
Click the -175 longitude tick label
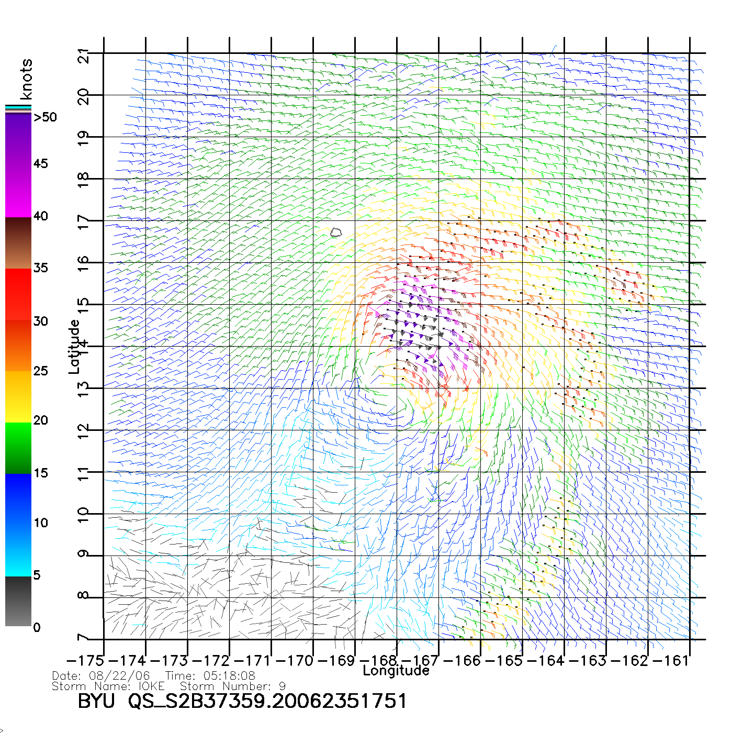coord(85,661)
